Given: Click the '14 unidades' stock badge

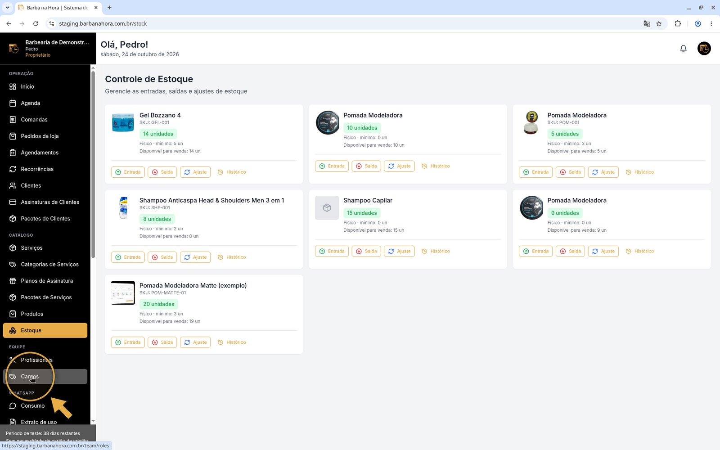Looking at the screenshot, I should coord(158,134).
